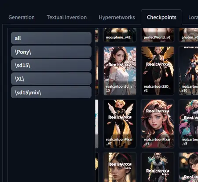Load the realcartoon3d_v15 checkpoint
Viewport: 198px width, 182px height.
tap(120, 71)
